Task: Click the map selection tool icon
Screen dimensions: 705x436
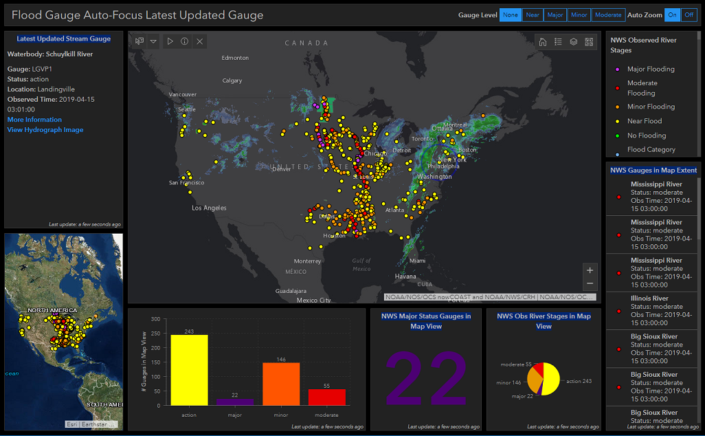Action: (139, 41)
